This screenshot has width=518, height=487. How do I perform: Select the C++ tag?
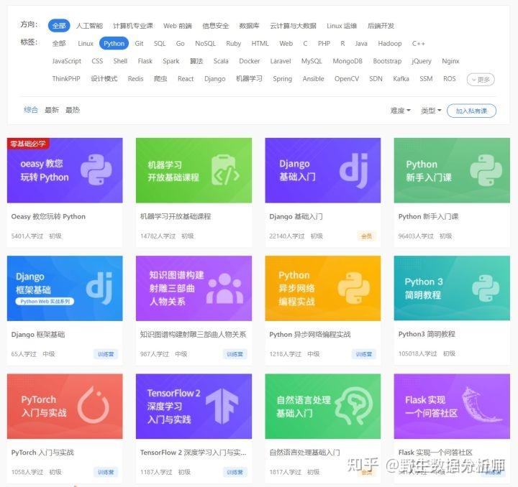(419, 44)
